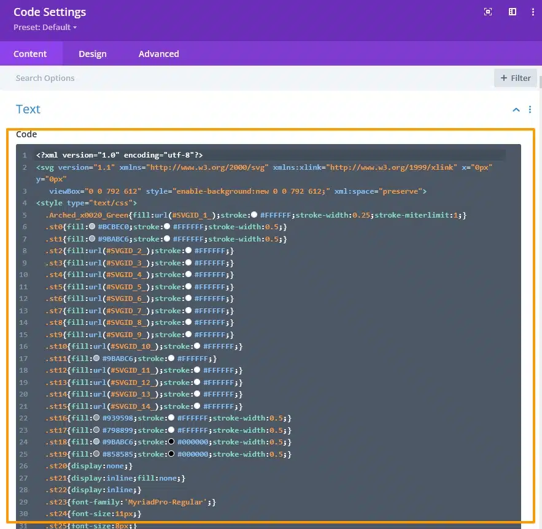Click the #000000 stroke swatch on line 25
Screen dimensions: 542x529
pyautogui.click(x=171, y=454)
